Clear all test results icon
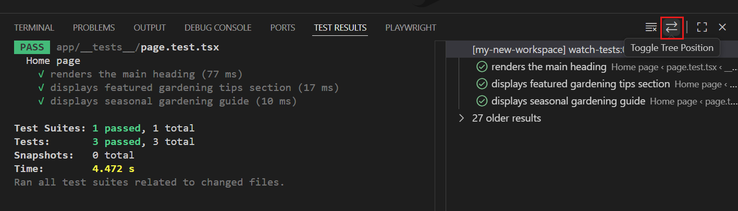Screen dimensions: 738x211 point(651,28)
